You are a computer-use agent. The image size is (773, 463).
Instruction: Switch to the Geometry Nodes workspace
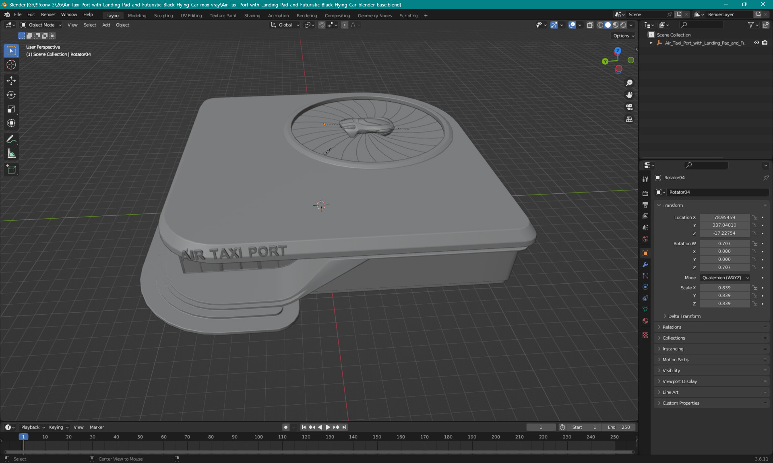(x=374, y=16)
